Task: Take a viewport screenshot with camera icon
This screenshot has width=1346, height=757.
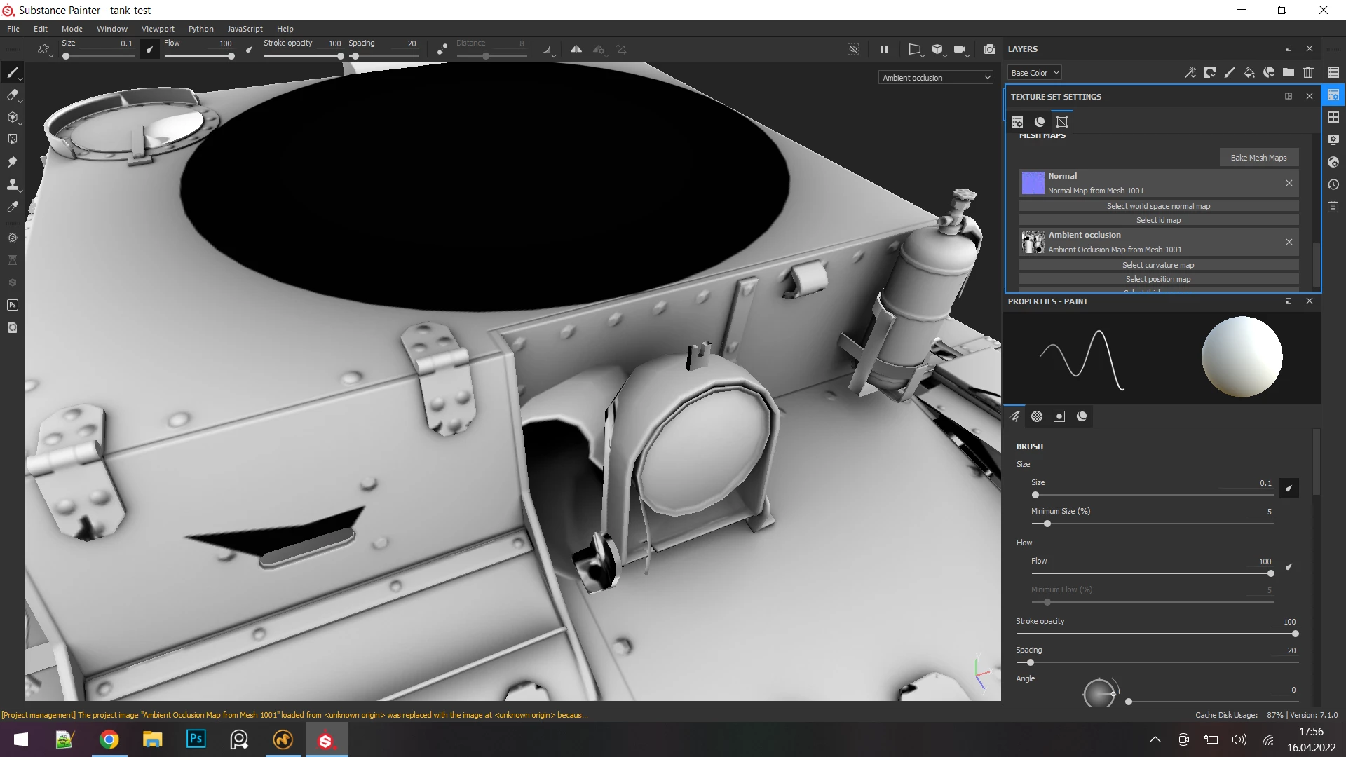Action: pyautogui.click(x=990, y=49)
